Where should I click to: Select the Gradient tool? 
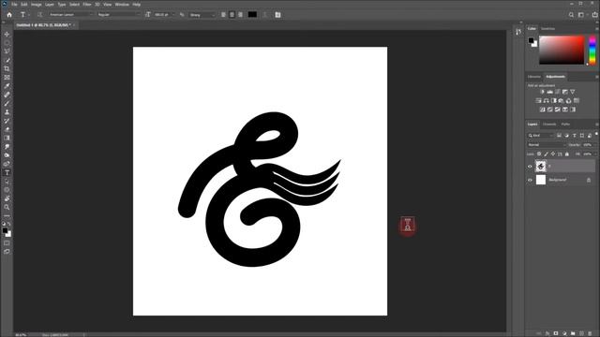(x=7, y=138)
